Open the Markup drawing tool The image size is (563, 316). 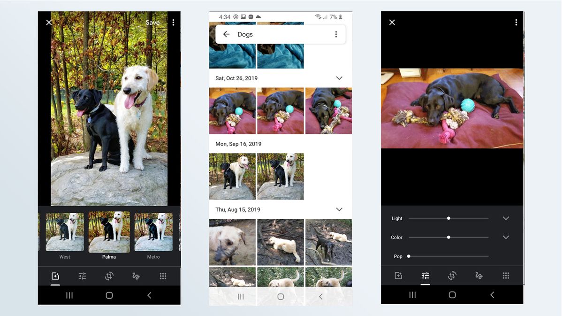pos(136,276)
